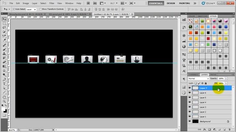Select the Hand tool
Viewport: 236px width, 132px height.
[x=4, y=97]
